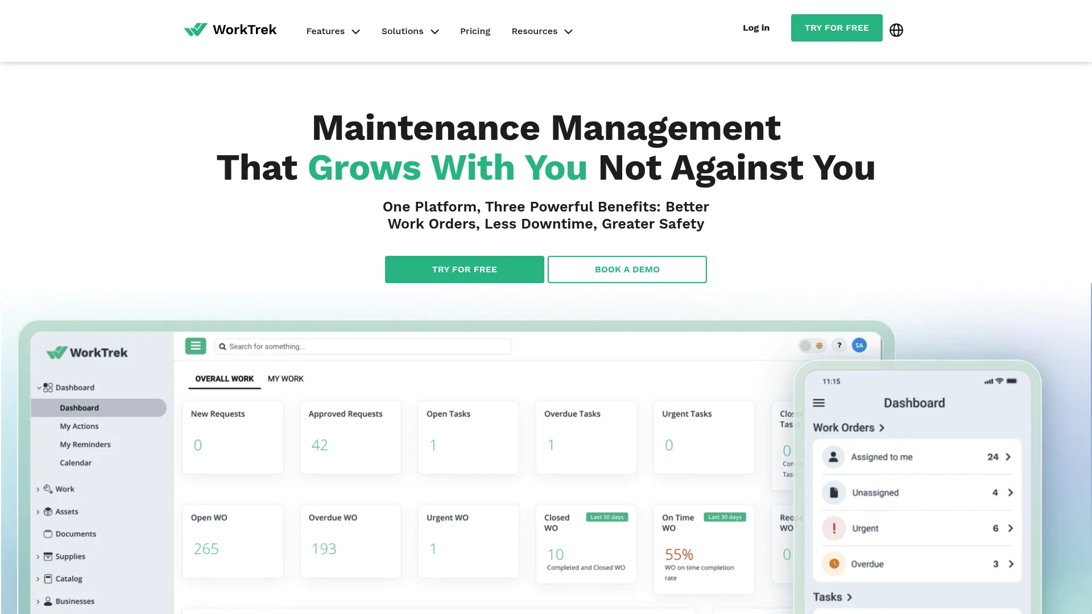Screen dimensions: 1092x614
Task: Open the language globe icon
Action: tap(896, 30)
